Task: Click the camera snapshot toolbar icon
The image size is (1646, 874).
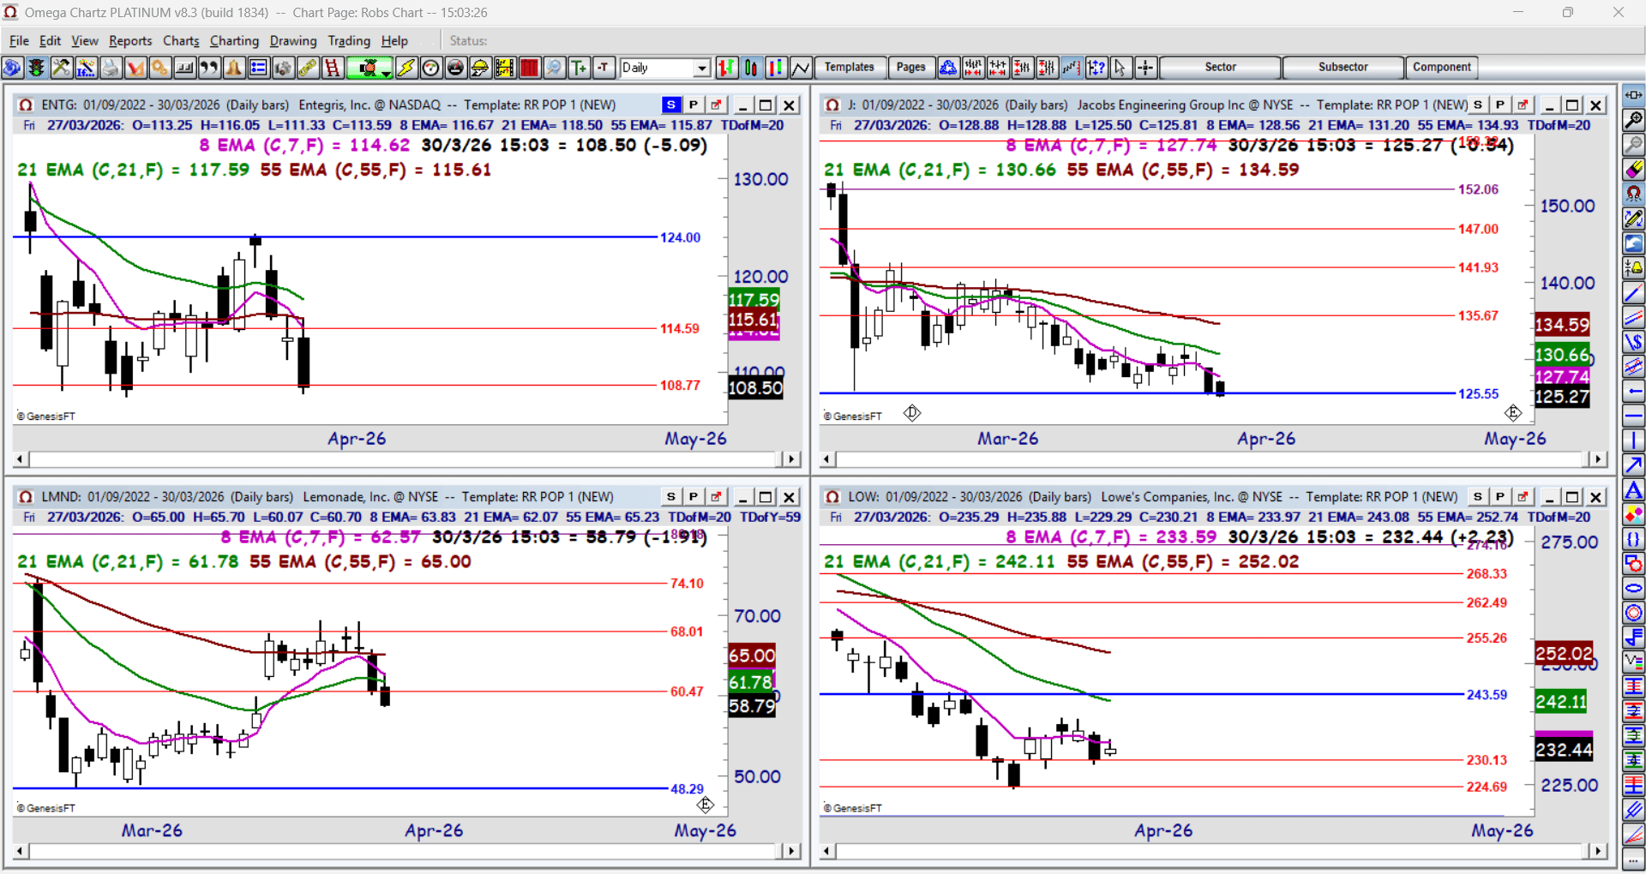Action: click(283, 68)
